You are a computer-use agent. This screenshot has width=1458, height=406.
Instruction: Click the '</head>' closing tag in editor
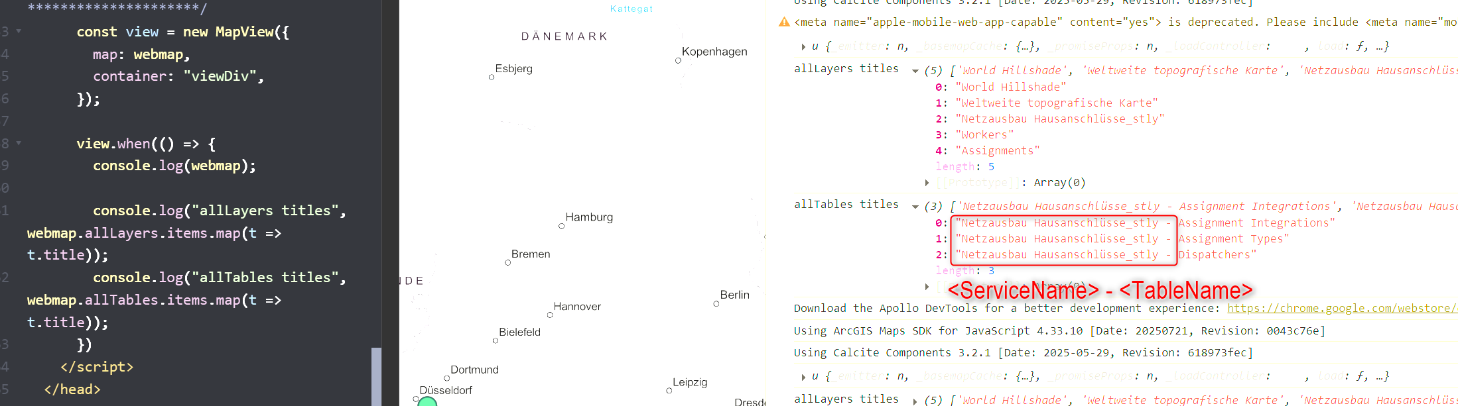tap(72, 389)
